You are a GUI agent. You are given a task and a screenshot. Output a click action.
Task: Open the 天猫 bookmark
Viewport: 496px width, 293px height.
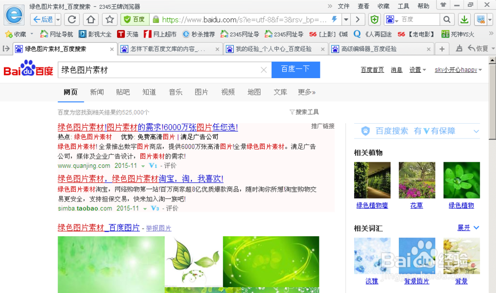[x=127, y=34]
